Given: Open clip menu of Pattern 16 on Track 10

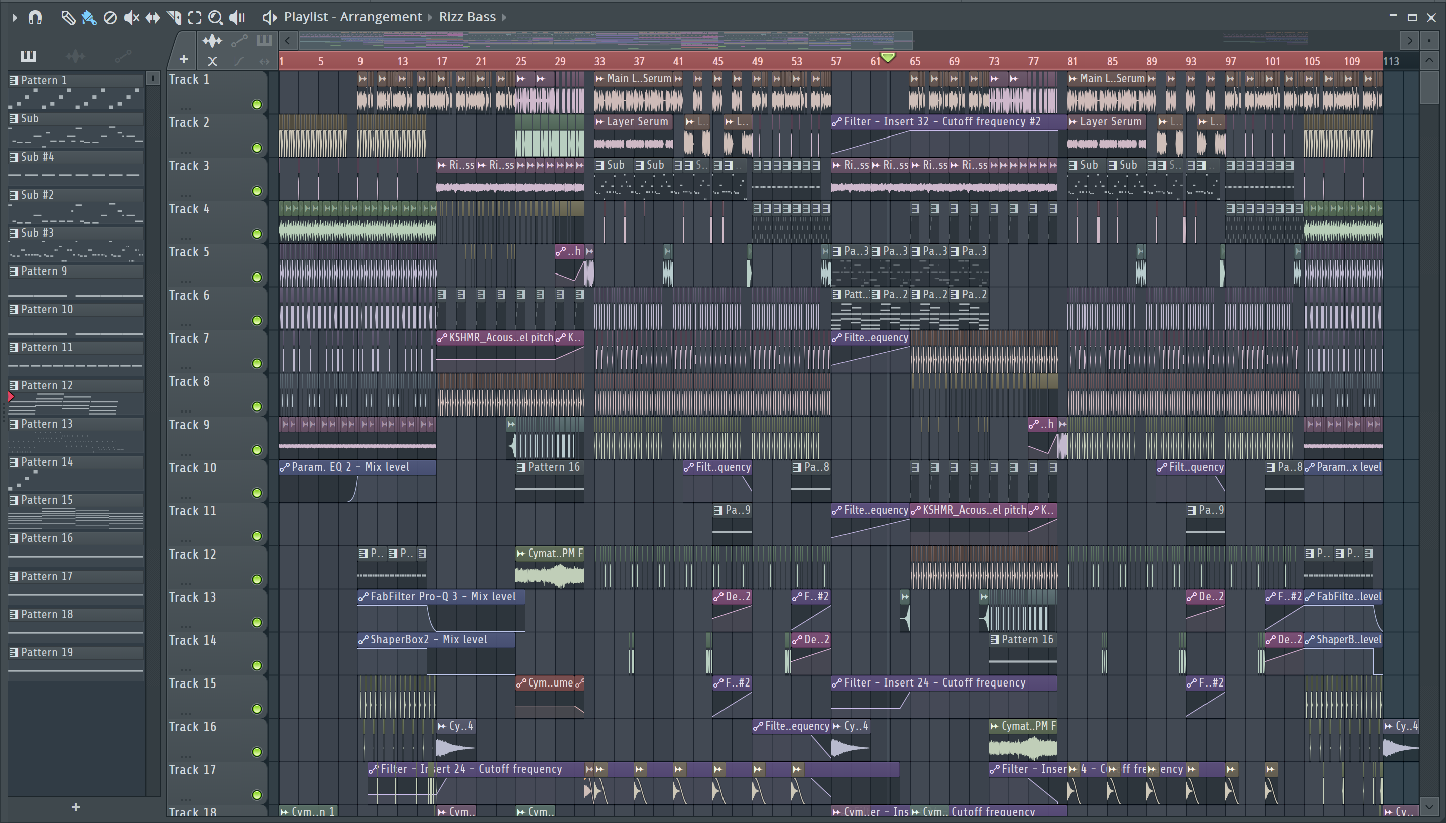Looking at the screenshot, I should coord(521,468).
